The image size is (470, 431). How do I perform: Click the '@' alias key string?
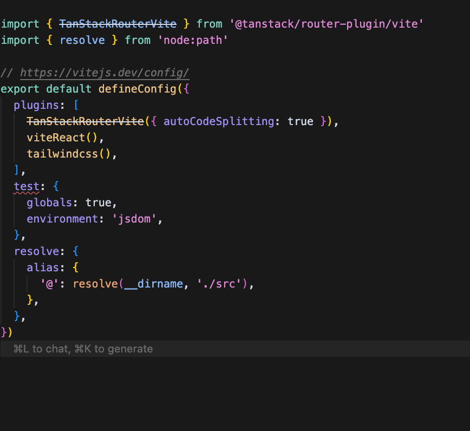pos(49,284)
